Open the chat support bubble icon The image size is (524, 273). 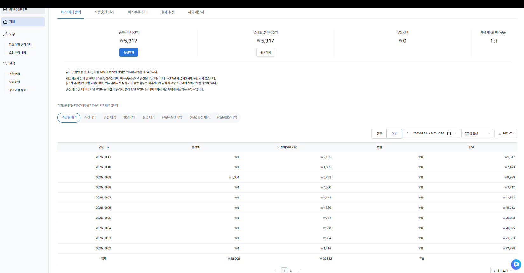(516, 264)
